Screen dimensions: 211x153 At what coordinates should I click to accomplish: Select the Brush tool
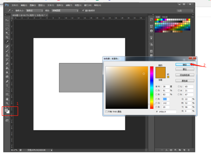coord(7,51)
